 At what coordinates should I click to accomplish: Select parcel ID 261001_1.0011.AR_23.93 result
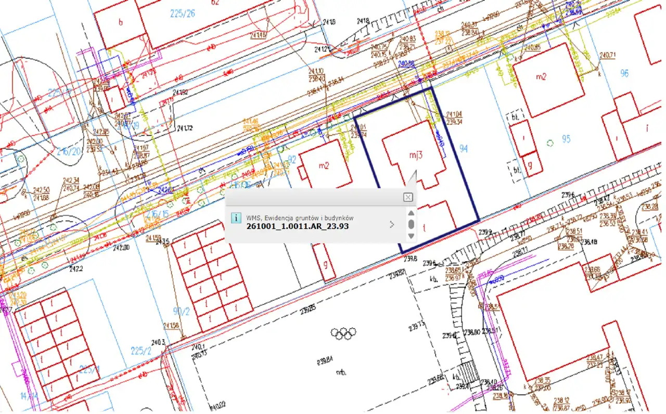297,226
